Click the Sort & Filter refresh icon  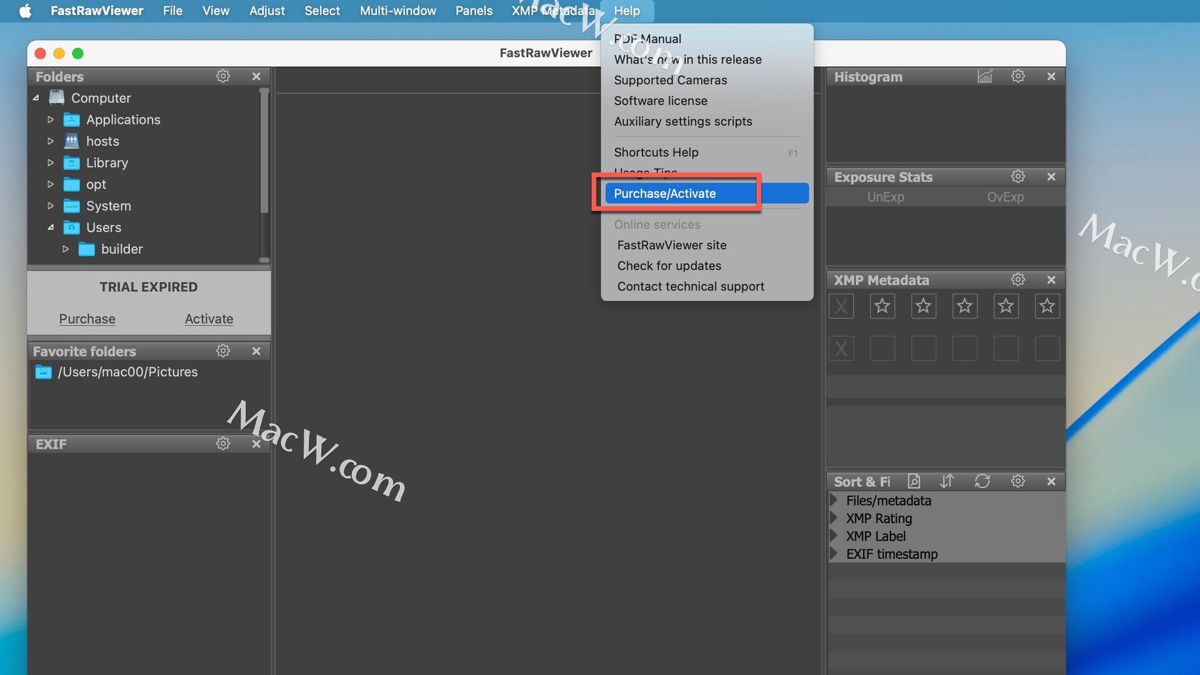pyautogui.click(x=982, y=481)
